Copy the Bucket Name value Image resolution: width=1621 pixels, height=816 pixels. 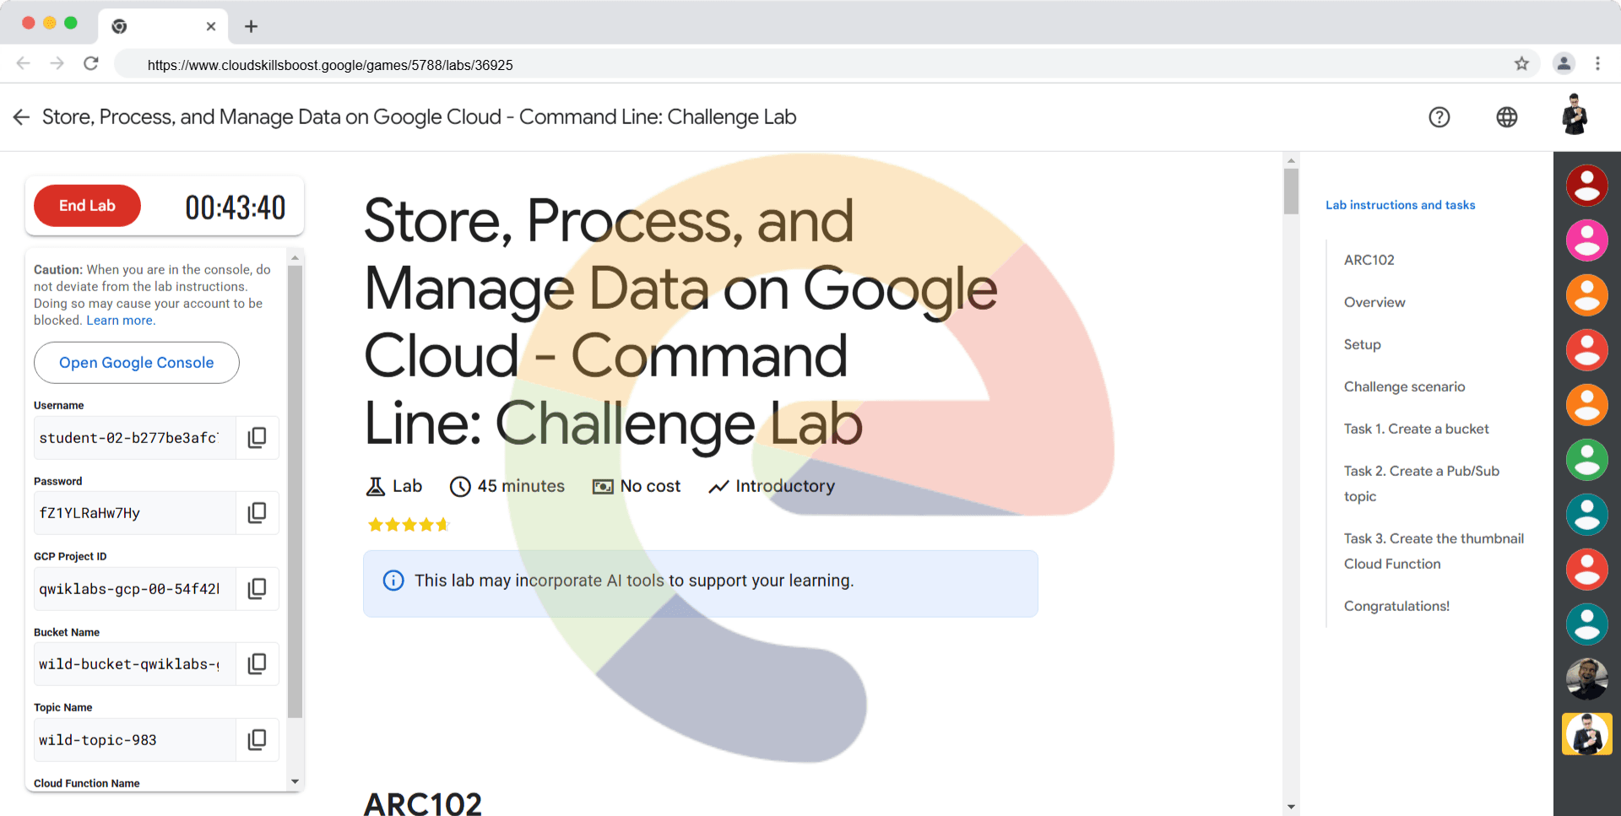pyautogui.click(x=257, y=664)
